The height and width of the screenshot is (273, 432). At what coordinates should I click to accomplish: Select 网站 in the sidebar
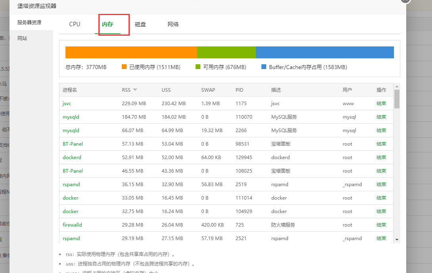(x=22, y=38)
